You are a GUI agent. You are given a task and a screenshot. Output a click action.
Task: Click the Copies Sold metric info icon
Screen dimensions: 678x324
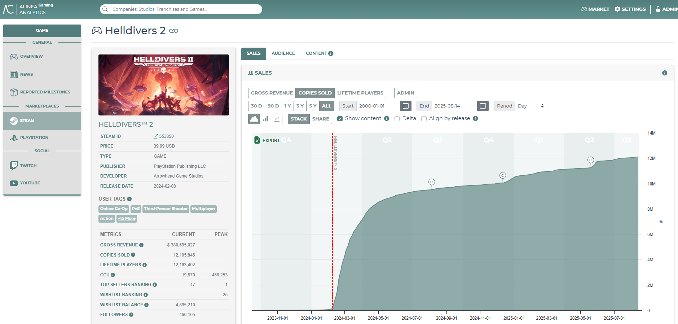click(133, 255)
